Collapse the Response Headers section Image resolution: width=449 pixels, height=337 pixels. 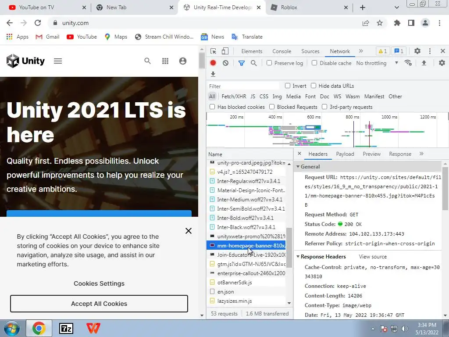click(x=298, y=256)
